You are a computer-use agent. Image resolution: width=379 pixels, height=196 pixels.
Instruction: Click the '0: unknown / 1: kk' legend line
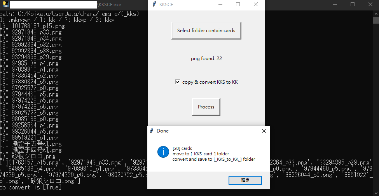[57, 20]
